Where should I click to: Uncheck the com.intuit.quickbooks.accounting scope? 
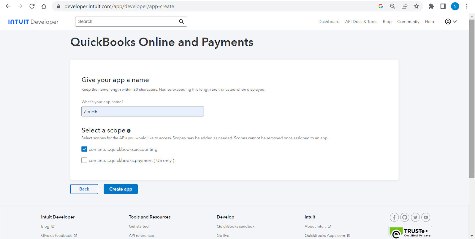click(84, 149)
